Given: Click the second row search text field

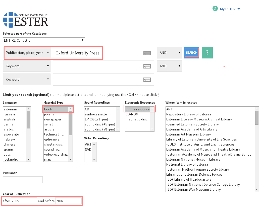Looking at the screenshot, I should click(x=103, y=66).
